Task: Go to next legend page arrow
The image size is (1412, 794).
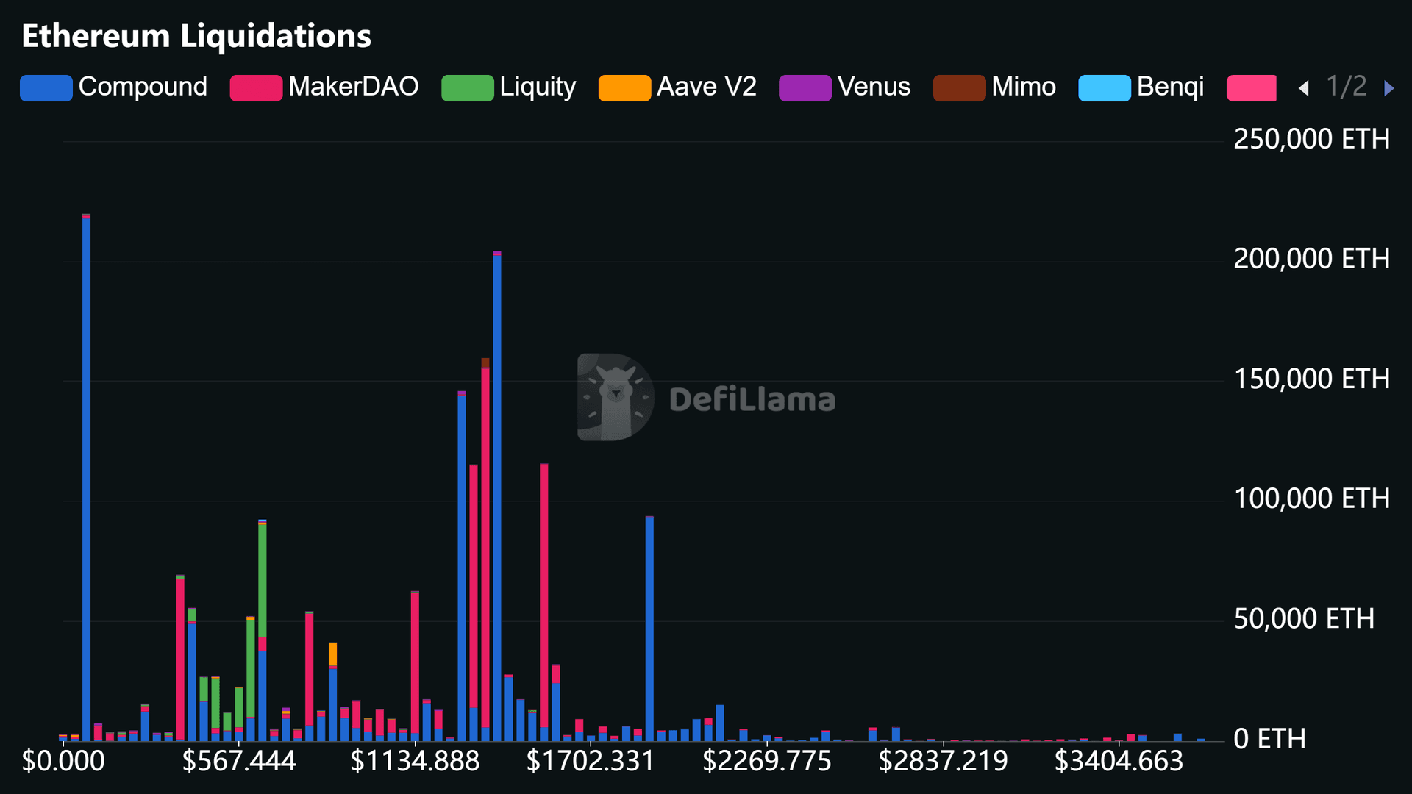Action: pos(1388,88)
